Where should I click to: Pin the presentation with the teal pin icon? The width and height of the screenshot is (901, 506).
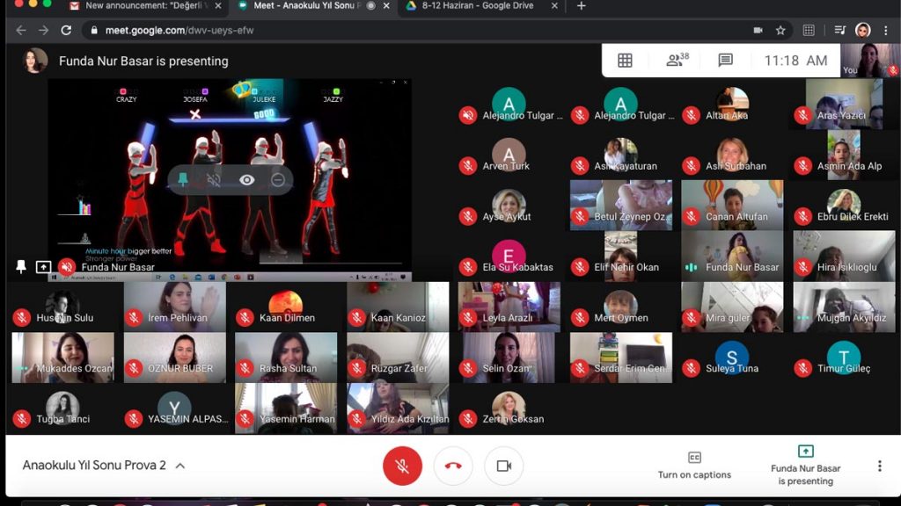183,179
